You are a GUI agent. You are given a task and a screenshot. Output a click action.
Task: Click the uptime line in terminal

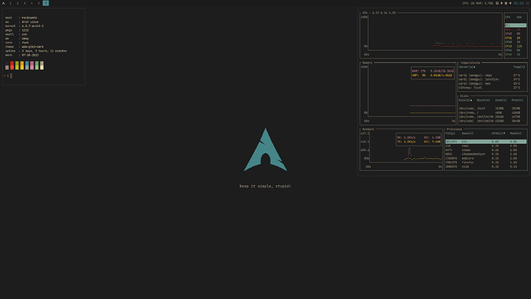[36, 51]
